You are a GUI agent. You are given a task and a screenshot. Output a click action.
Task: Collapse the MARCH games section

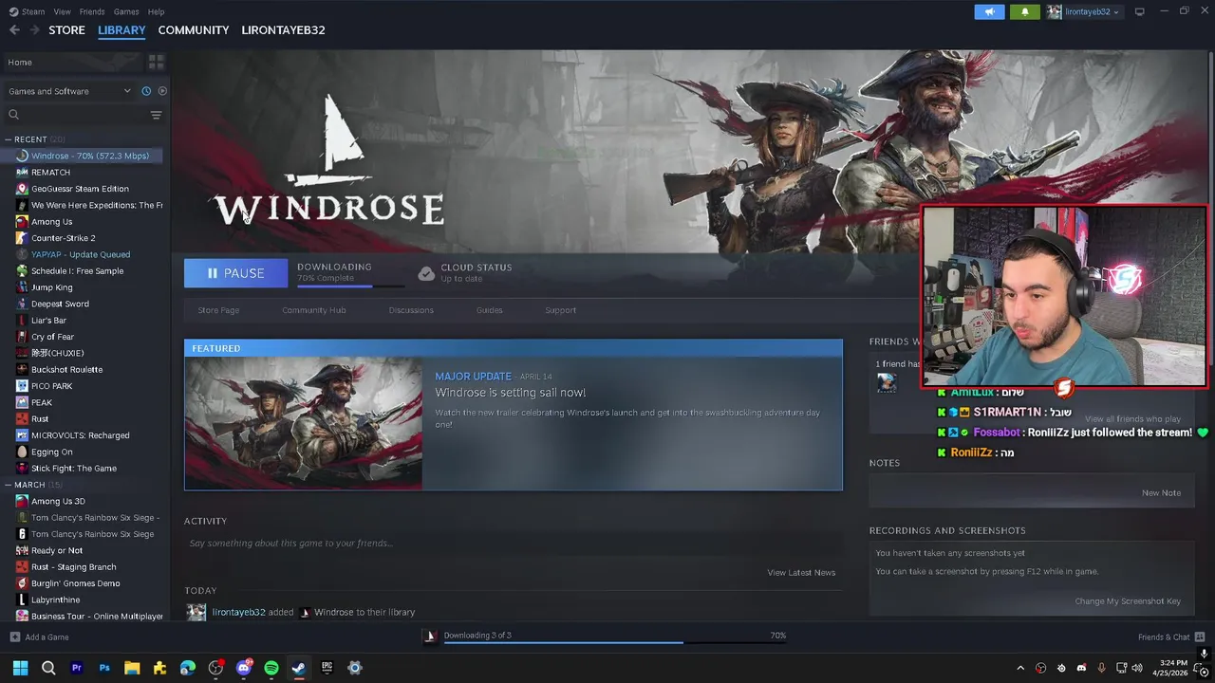click(9, 485)
